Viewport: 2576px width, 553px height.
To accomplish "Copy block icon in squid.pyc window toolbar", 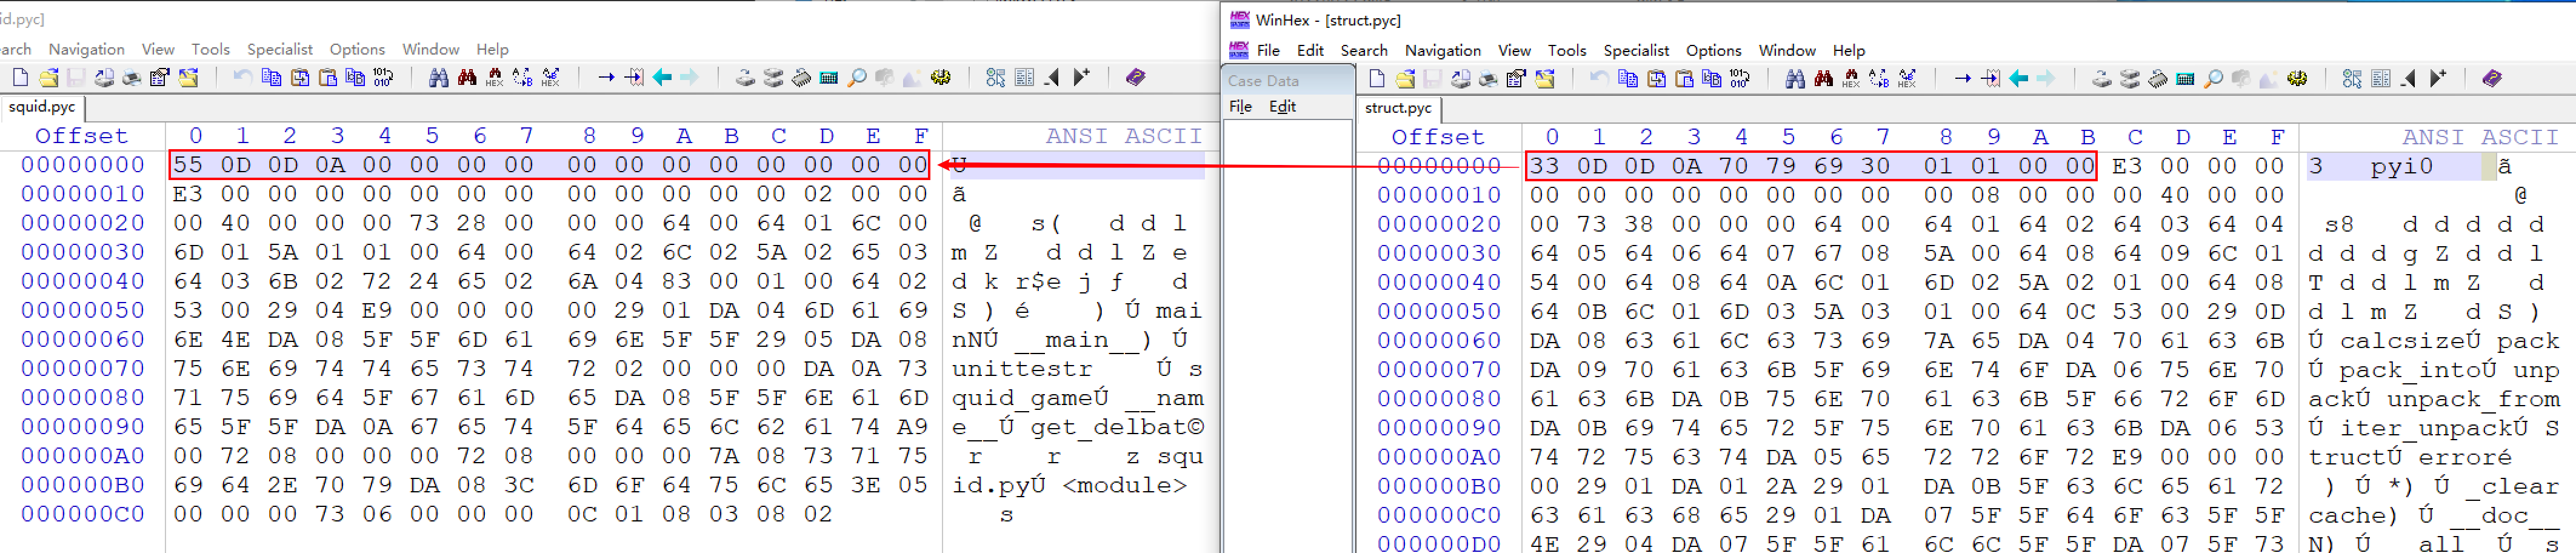I will coord(271,77).
